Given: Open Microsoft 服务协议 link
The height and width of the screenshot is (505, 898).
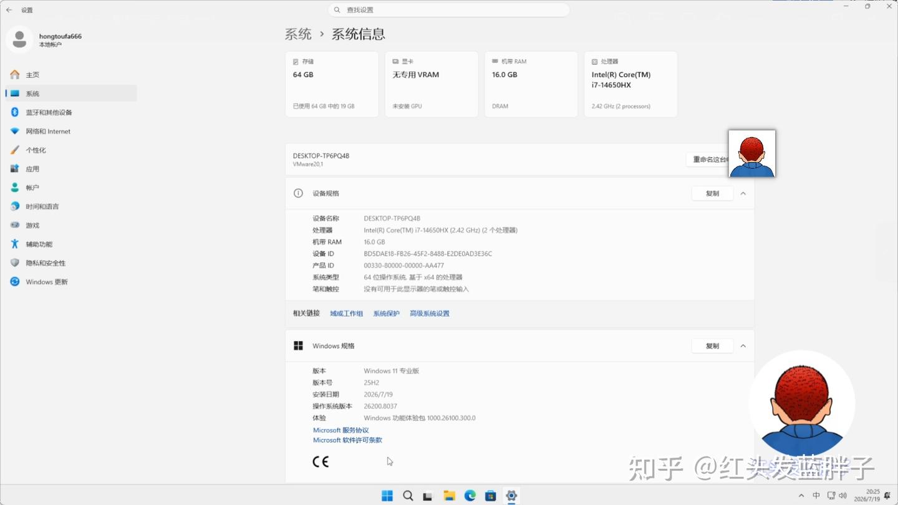Looking at the screenshot, I should click(341, 430).
